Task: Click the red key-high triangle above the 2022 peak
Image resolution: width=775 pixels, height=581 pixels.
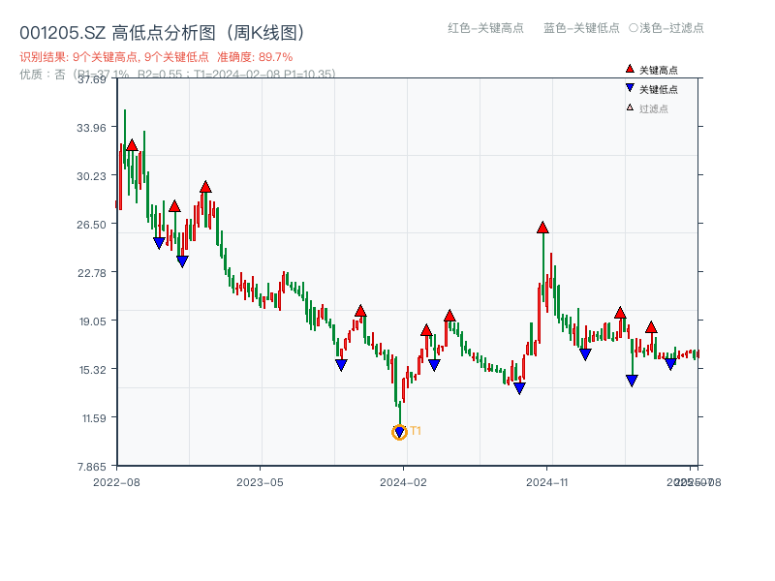Action: (132, 143)
